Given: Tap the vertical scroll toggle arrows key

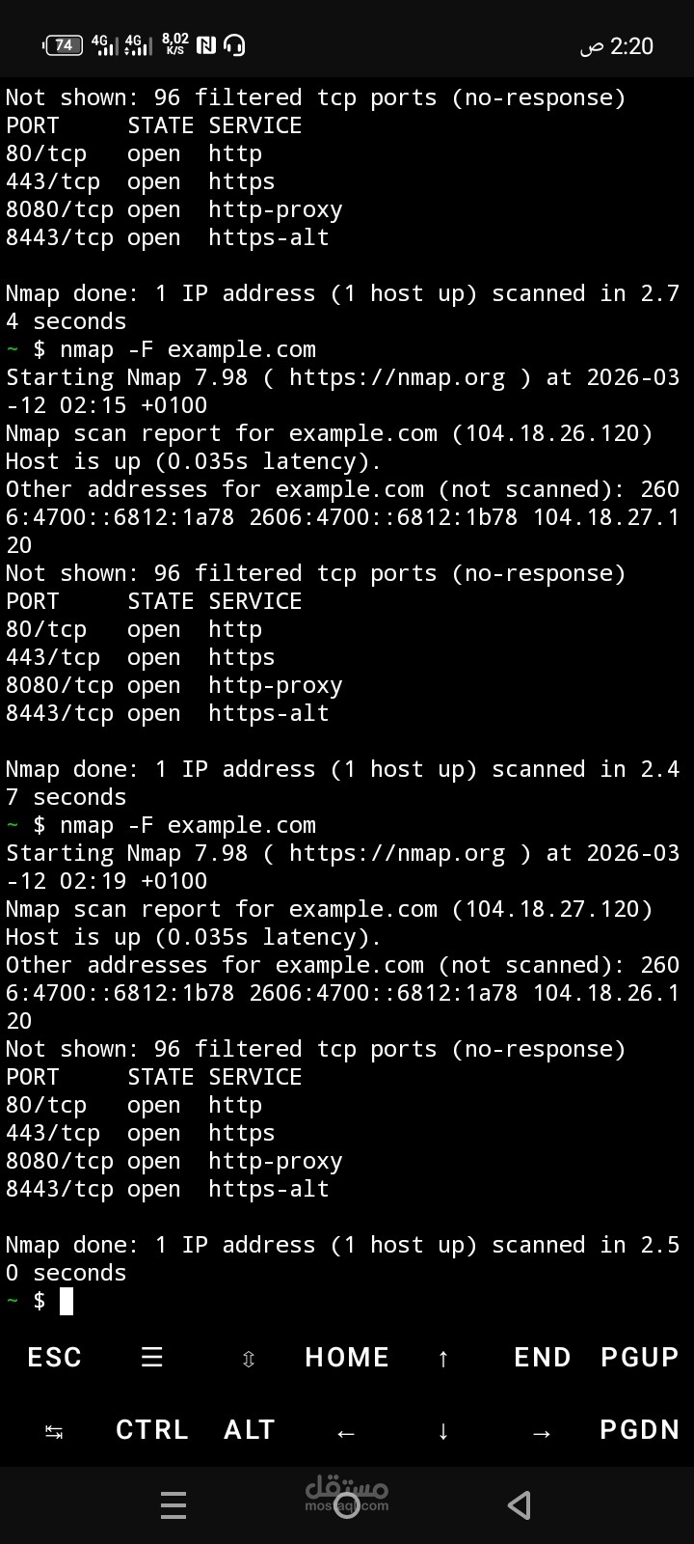Looking at the screenshot, I should point(249,1359).
